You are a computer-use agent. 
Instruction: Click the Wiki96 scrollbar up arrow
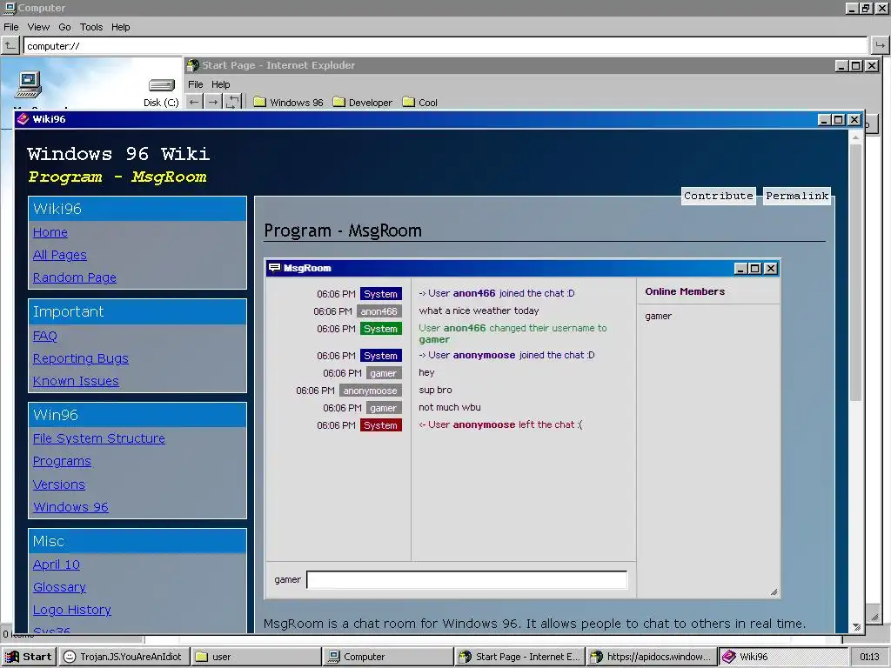[x=856, y=137]
